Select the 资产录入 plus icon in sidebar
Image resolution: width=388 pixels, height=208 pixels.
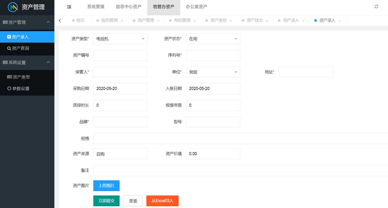[x=9, y=36]
